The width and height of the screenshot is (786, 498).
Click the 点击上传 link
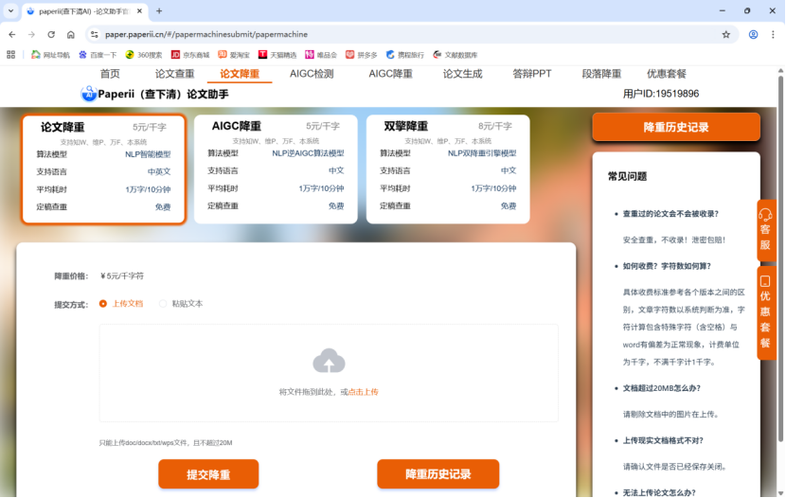click(363, 392)
